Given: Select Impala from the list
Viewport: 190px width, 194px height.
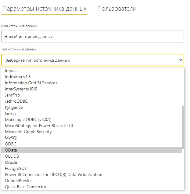Looking at the screenshot, I should coord(91,71).
